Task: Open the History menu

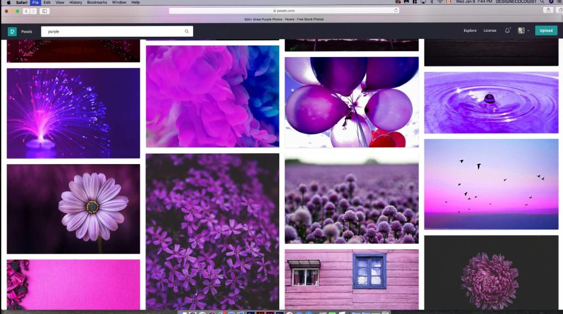Action: 75,2
